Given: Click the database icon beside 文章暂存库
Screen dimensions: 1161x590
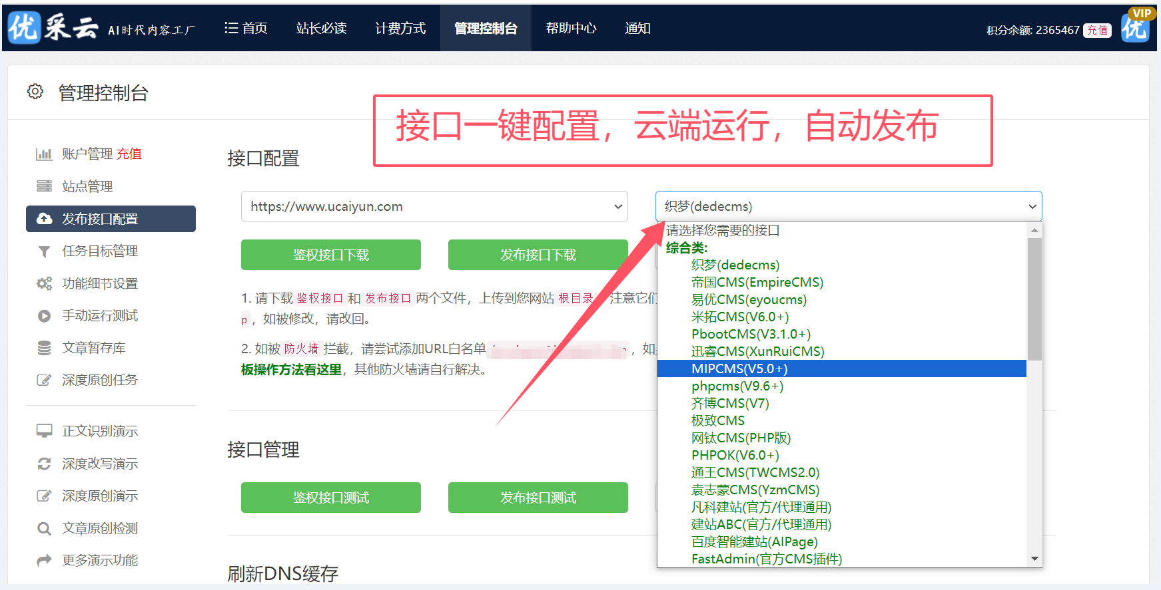Looking at the screenshot, I should click(44, 348).
